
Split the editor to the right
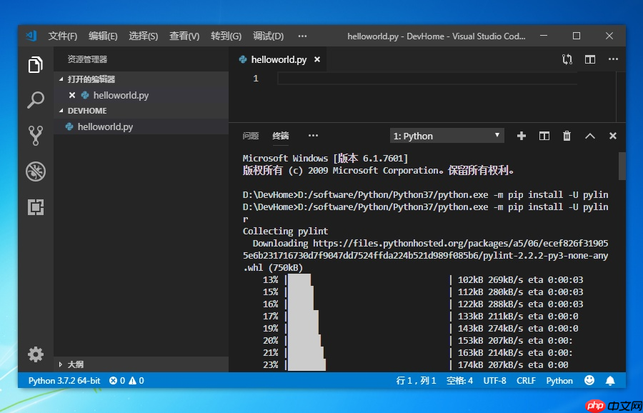point(590,59)
